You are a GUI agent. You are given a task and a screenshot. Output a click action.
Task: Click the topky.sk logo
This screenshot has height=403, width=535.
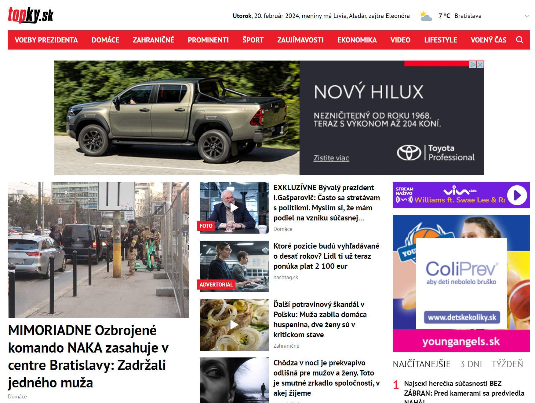tap(31, 15)
